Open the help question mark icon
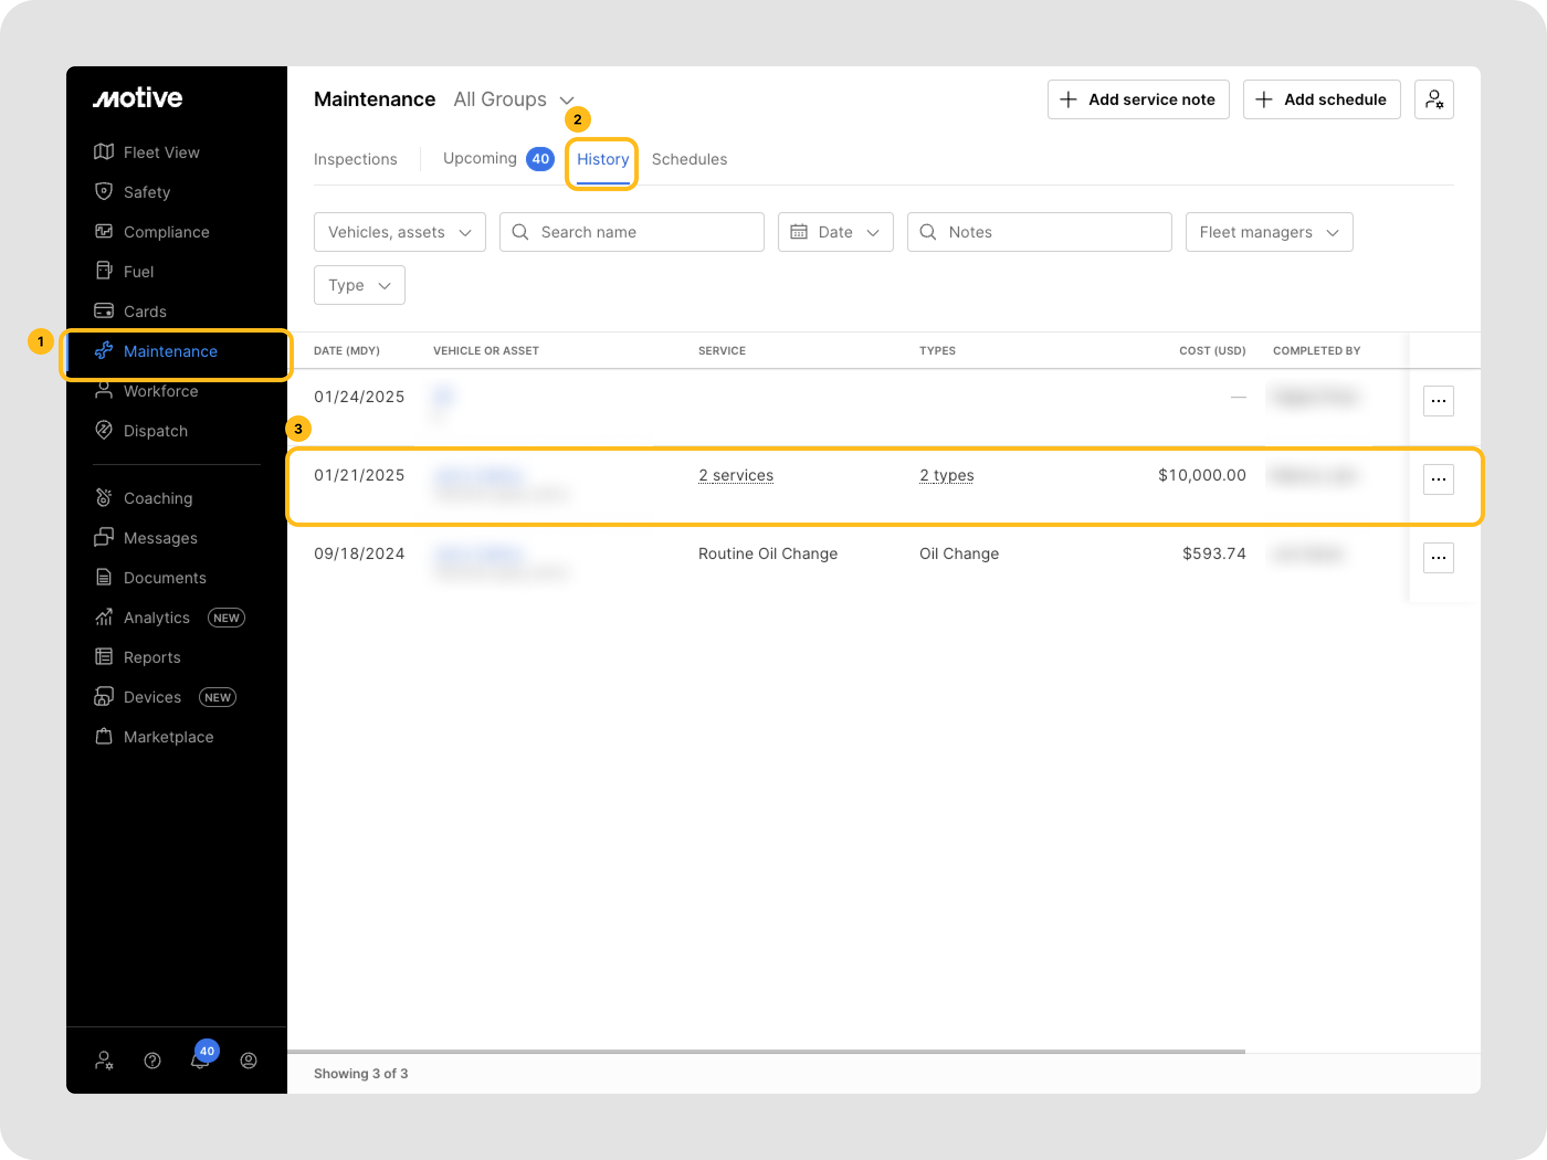1547x1160 pixels. coord(152,1061)
